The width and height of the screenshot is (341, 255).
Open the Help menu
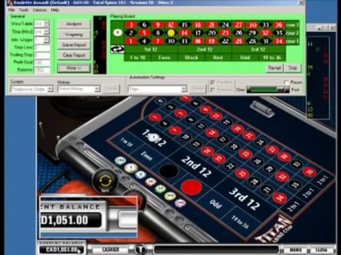55,10
